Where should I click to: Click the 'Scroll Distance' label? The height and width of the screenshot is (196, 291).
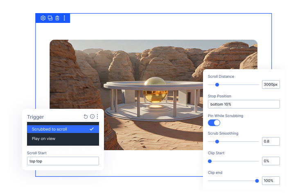click(x=221, y=77)
